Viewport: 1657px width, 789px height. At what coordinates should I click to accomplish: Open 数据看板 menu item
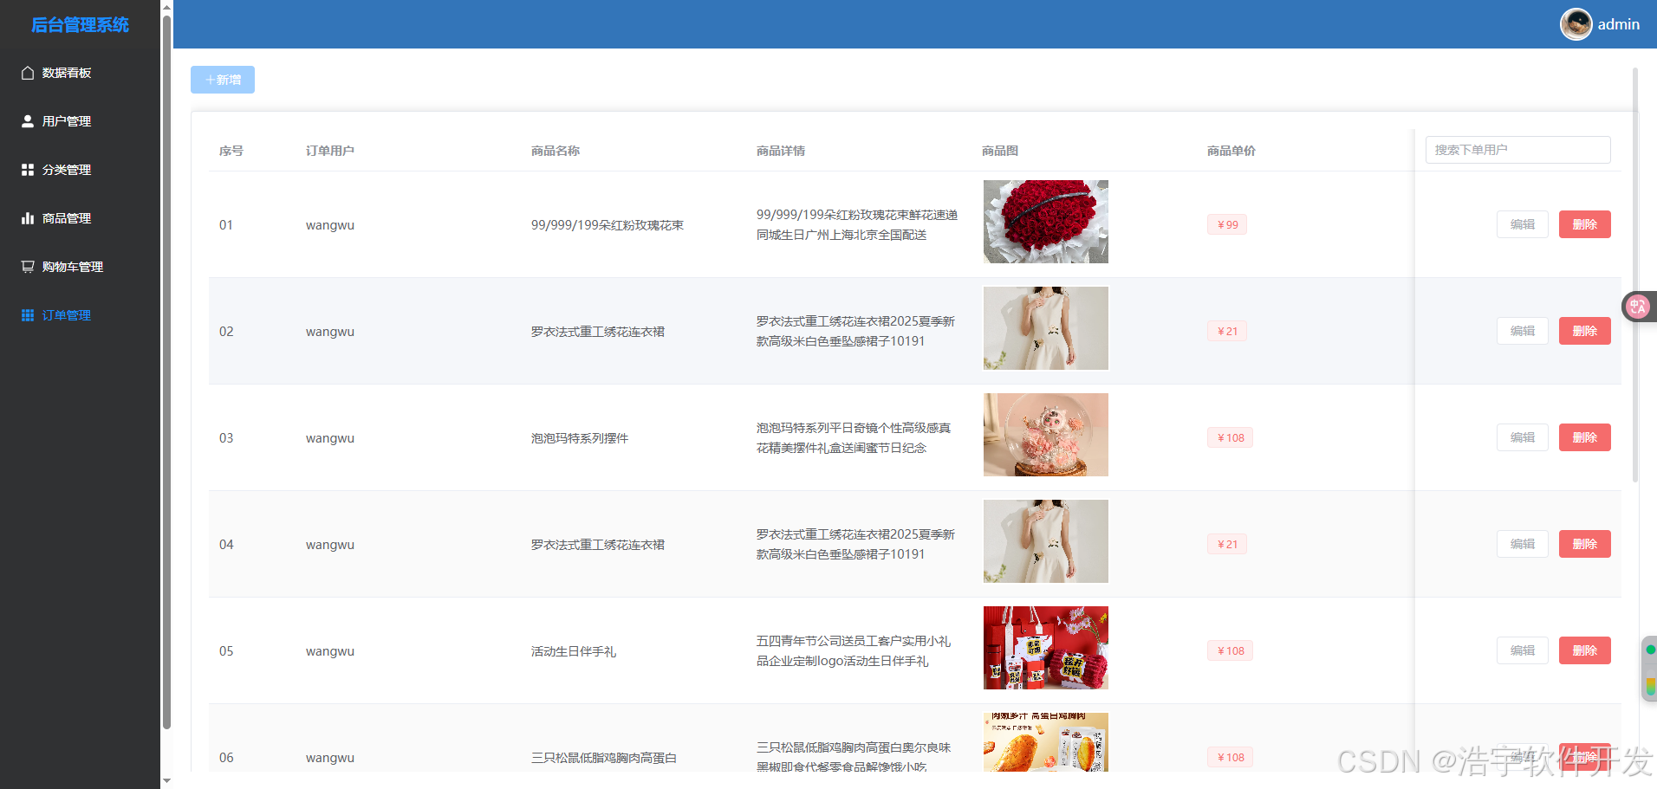[x=80, y=73]
